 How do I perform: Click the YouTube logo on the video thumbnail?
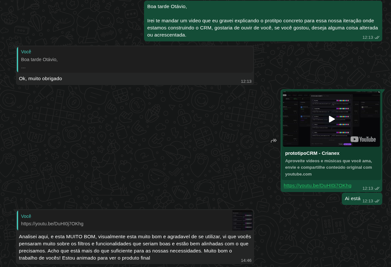pos(363,139)
